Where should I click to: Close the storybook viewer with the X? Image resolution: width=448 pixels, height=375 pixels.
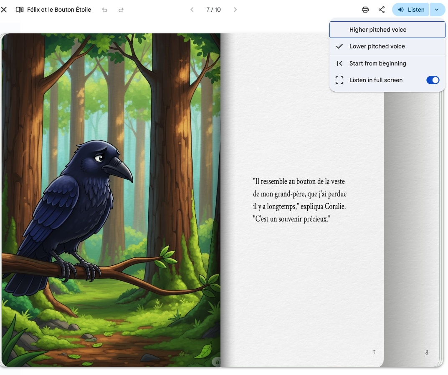tap(4, 10)
